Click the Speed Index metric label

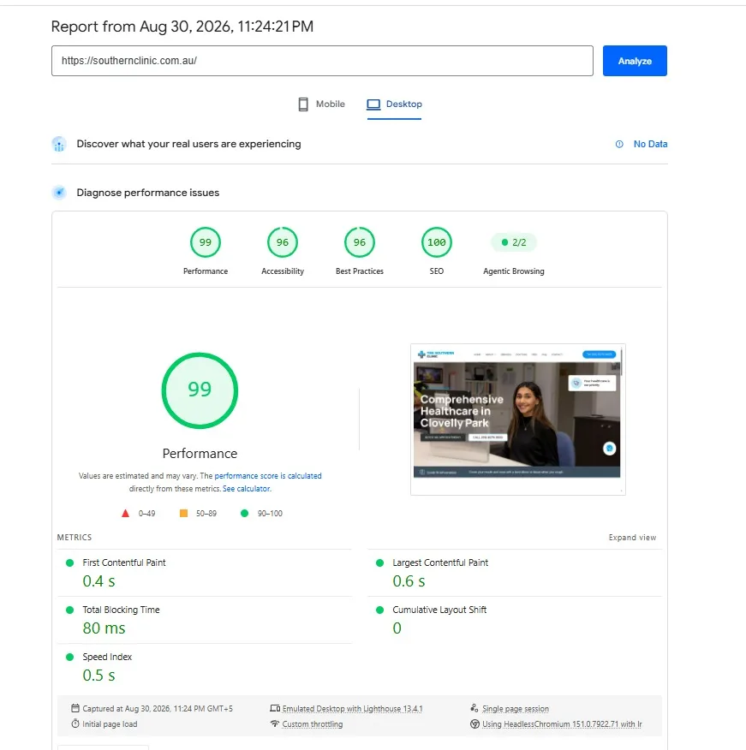pyautogui.click(x=107, y=657)
